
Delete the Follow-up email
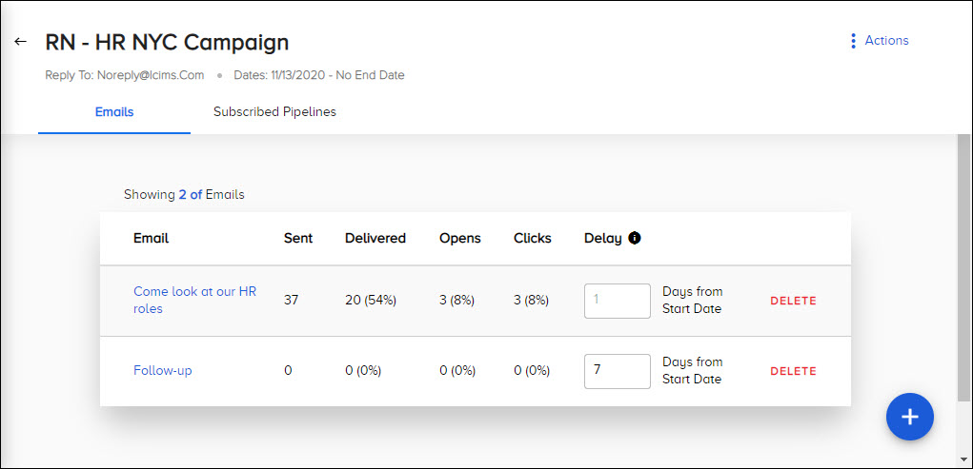coord(793,371)
